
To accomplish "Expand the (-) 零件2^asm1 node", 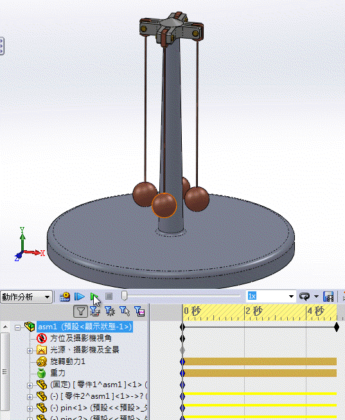I will [30, 397].
